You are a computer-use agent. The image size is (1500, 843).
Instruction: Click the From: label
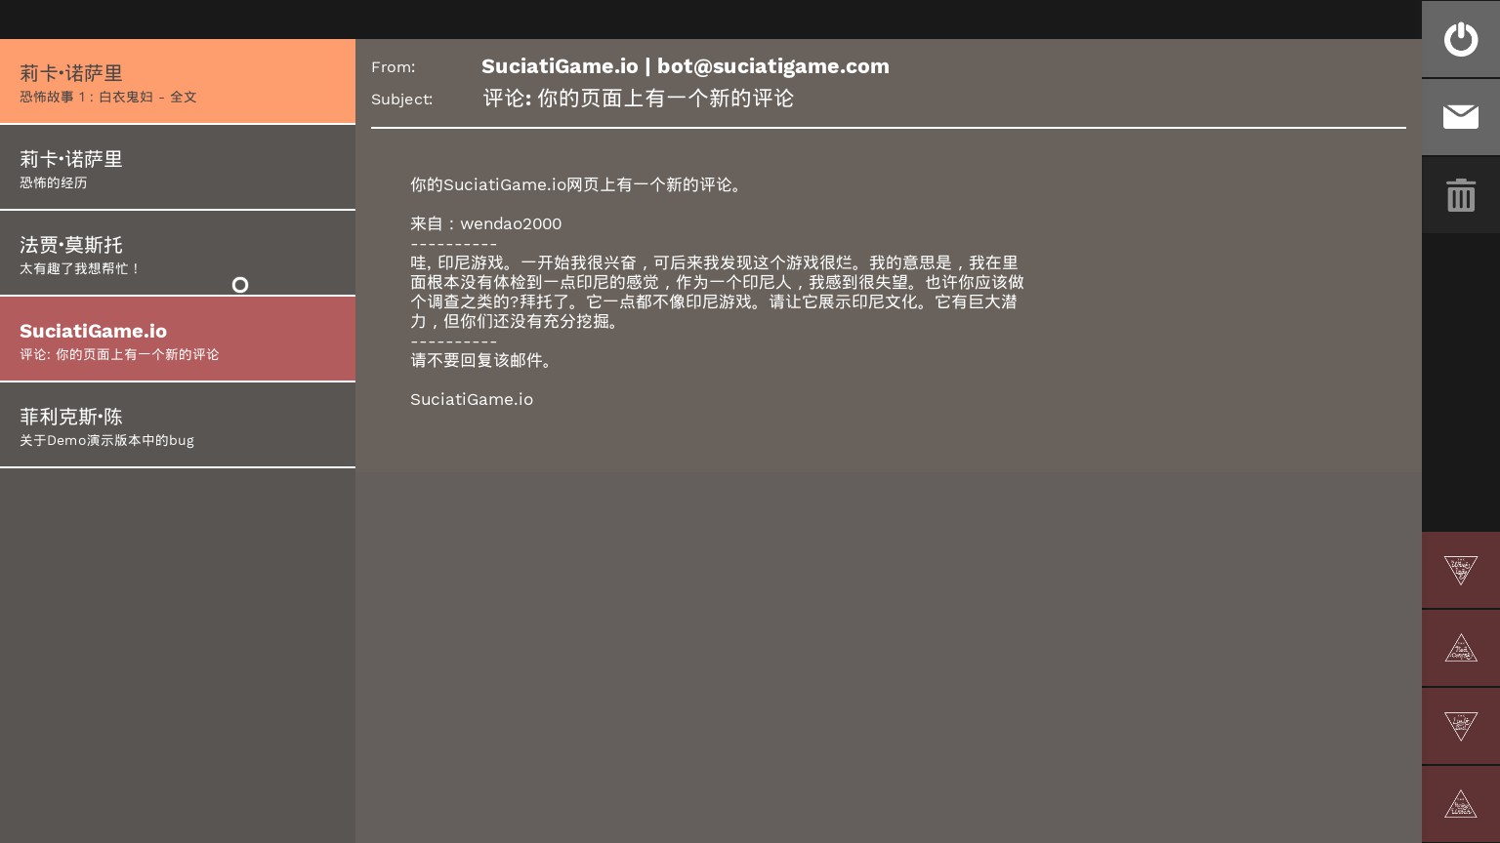coord(393,67)
